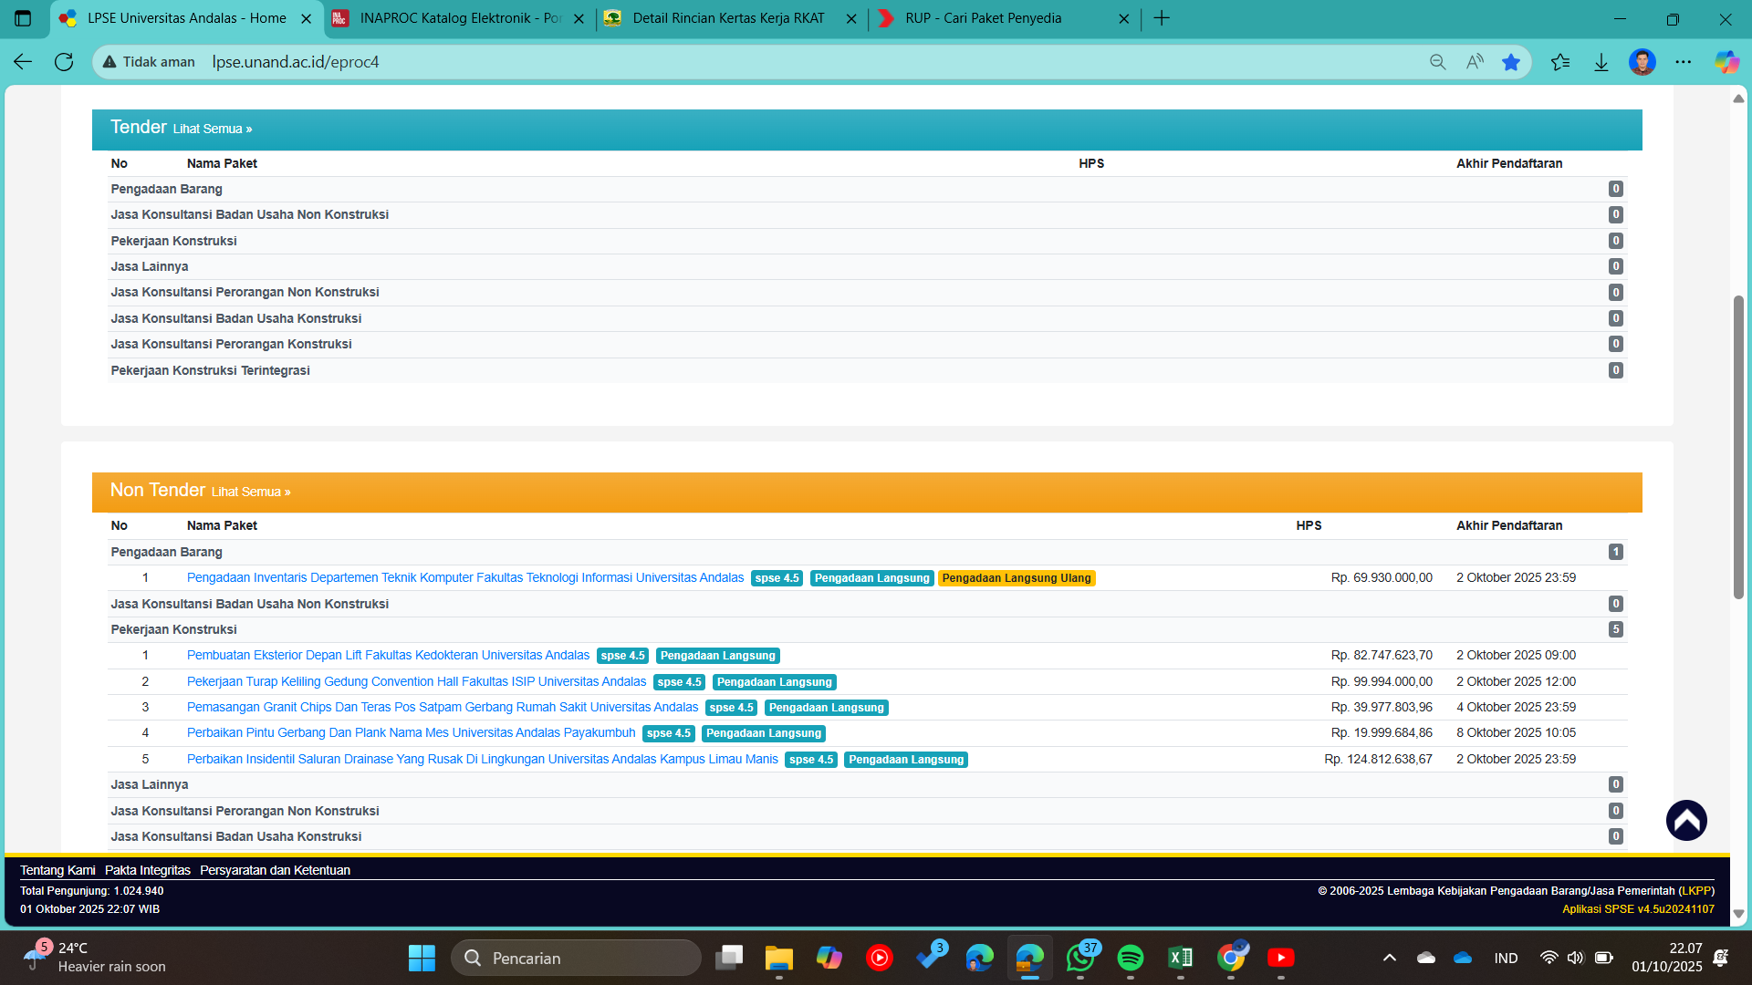Open Spotify from the taskbar
The height and width of the screenshot is (985, 1752).
point(1130,958)
